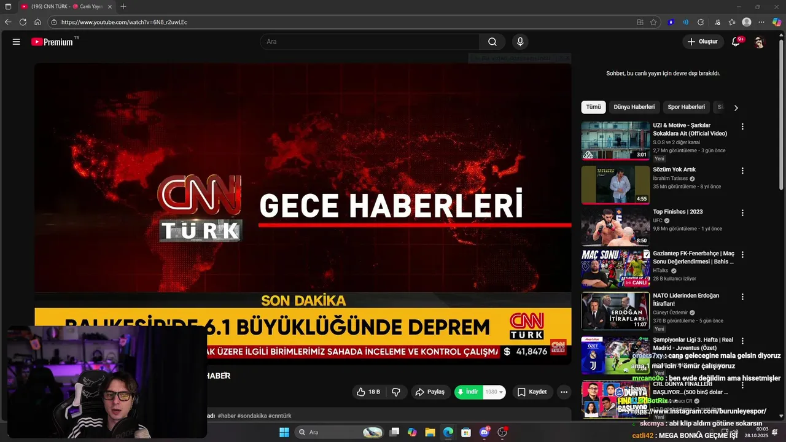Like the video with thumbs up
This screenshot has height=442, width=786.
tap(368, 392)
